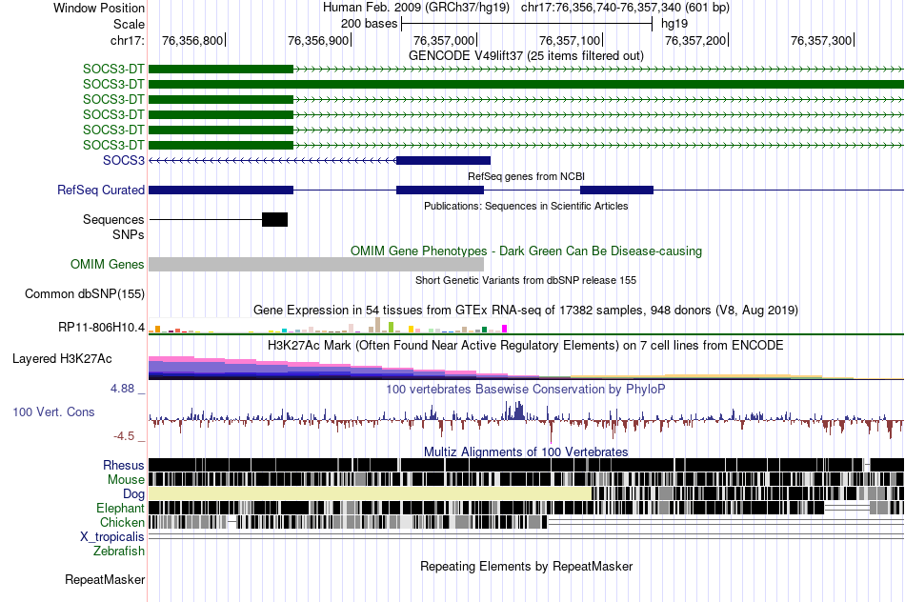The image size is (905, 602).
Task: Open the GENCODE V49lift37 track title
Action: click(526, 55)
